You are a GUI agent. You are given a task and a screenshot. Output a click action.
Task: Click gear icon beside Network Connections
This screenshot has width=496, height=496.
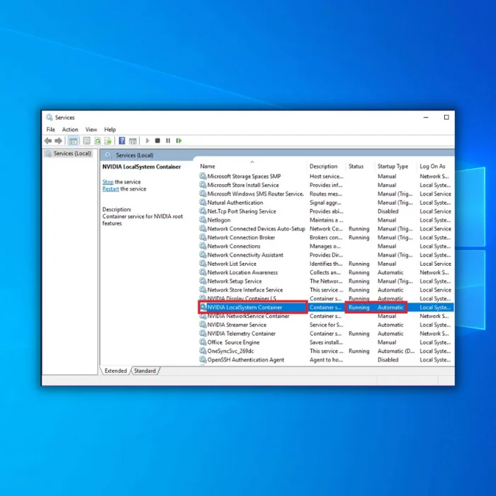[x=203, y=246]
